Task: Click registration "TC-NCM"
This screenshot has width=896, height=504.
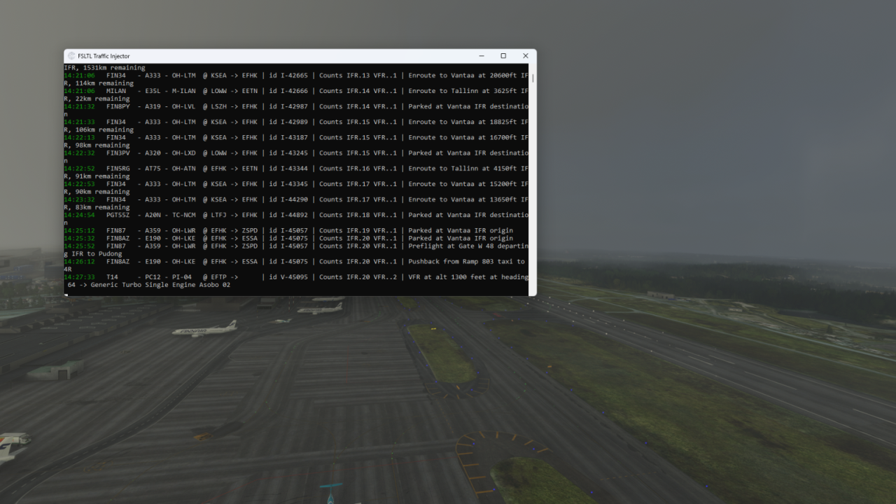Action: (184, 215)
